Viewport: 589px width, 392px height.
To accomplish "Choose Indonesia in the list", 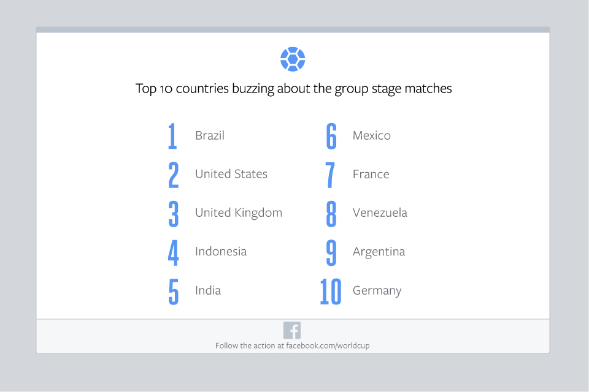I will (x=220, y=251).
